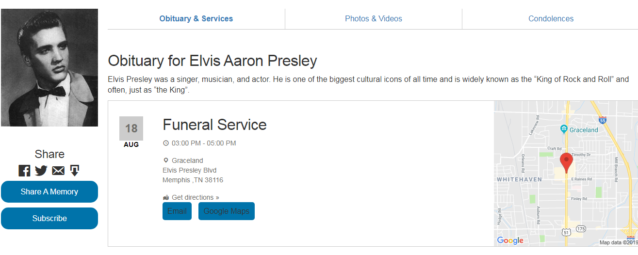The image size is (638, 255).
Task: Select the Obituary & Services tab
Action: [196, 18]
